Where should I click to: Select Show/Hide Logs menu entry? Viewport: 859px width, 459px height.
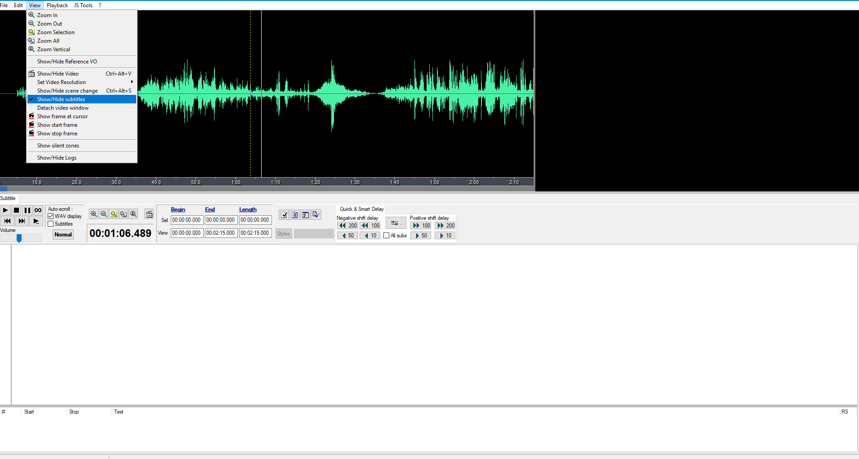tap(82, 158)
